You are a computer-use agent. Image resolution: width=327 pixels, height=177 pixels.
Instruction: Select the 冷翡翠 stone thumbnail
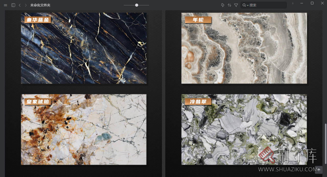click(x=244, y=129)
